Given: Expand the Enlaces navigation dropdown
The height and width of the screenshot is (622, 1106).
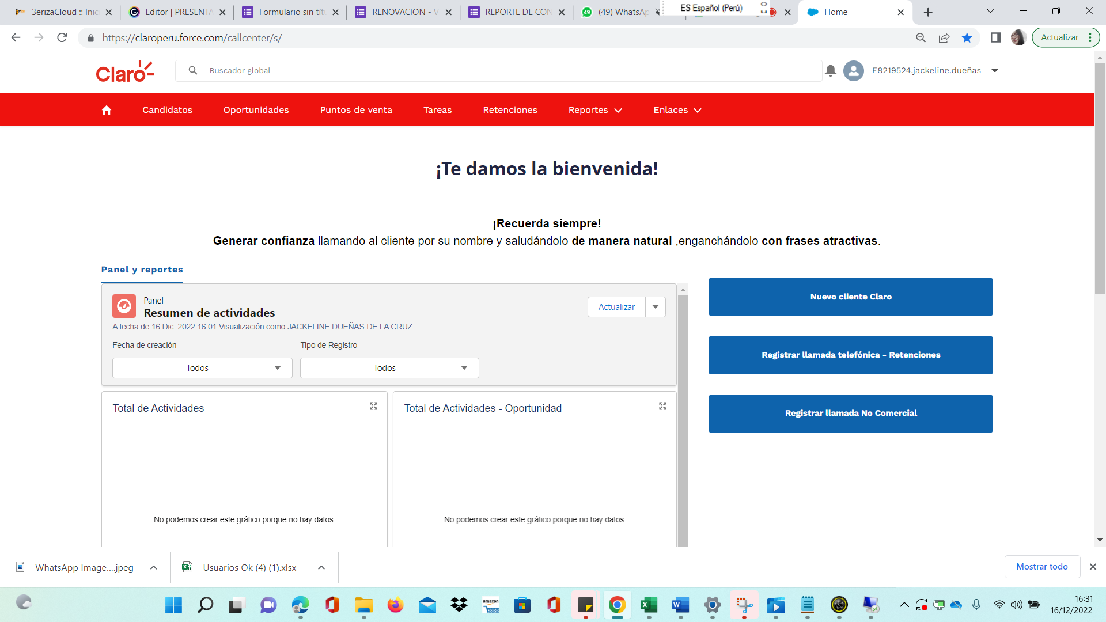Looking at the screenshot, I should (x=677, y=109).
